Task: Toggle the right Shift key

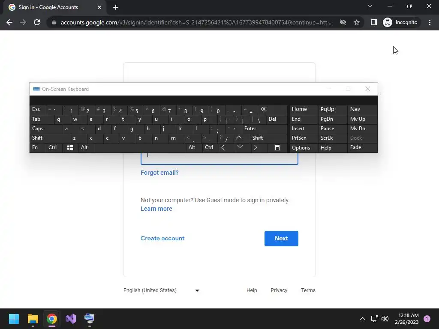Action: [x=269, y=138]
